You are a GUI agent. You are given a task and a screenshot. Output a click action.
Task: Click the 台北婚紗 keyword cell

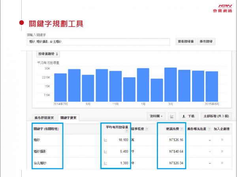[x=40, y=163]
